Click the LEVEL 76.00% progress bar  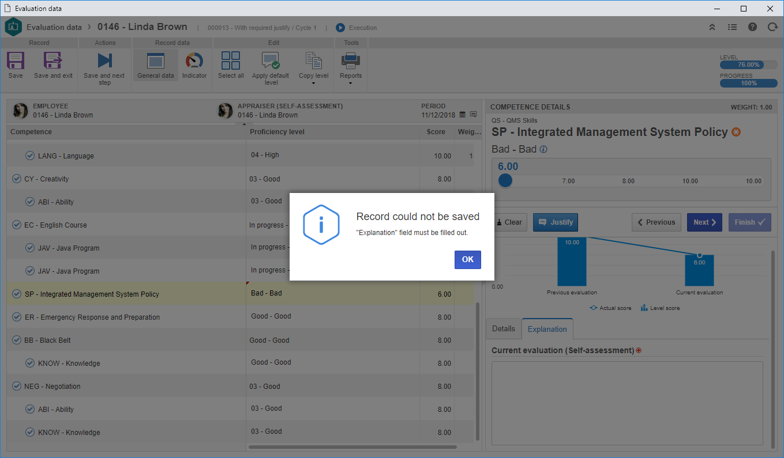748,65
